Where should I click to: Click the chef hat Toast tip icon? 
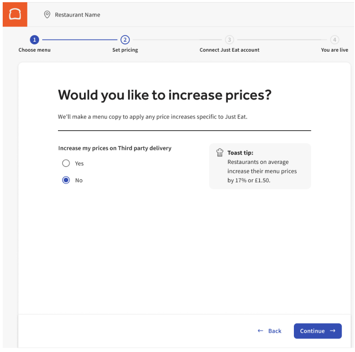click(220, 153)
